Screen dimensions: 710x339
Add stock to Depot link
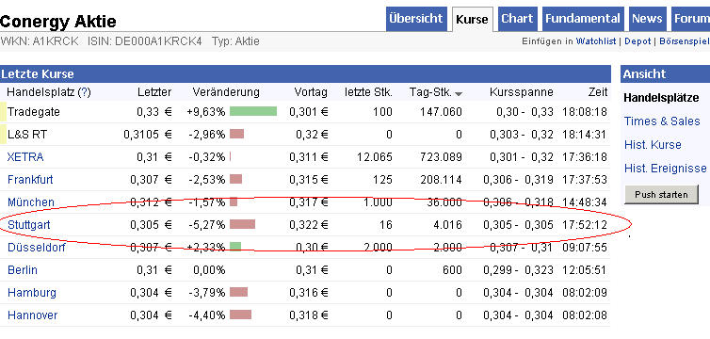[x=637, y=41]
